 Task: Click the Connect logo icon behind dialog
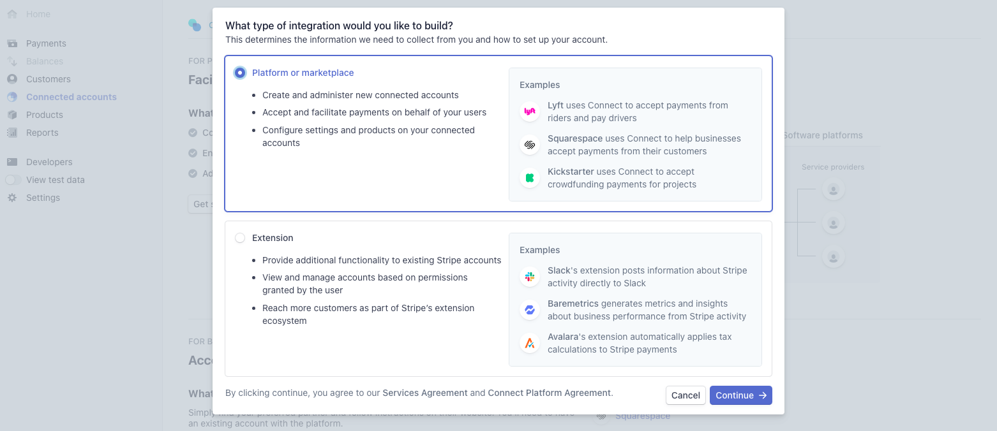[x=194, y=25]
